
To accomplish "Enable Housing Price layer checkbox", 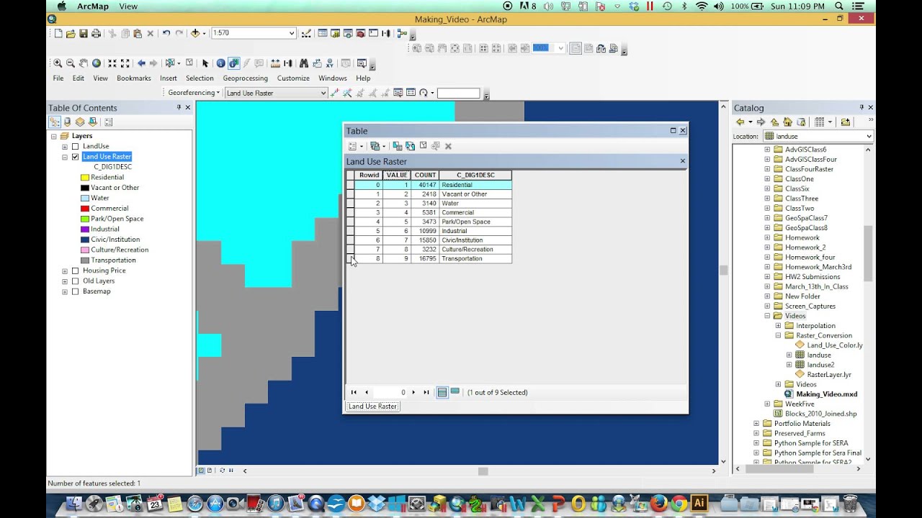I will (x=75, y=271).
